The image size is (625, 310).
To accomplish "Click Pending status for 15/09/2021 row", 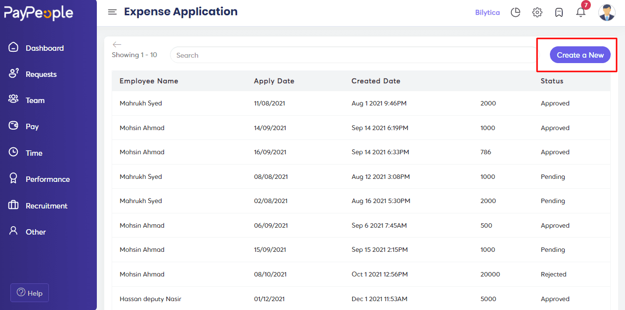I will point(553,250).
